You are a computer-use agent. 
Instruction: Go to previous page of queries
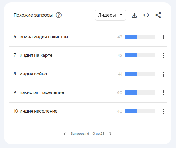pyautogui.click(x=65, y=134)
